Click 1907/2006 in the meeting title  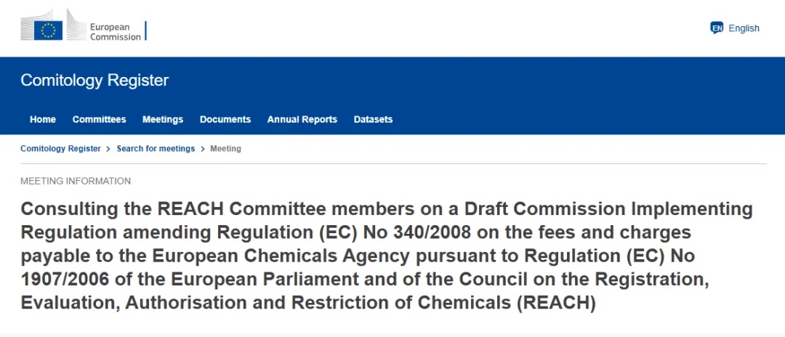pyautogui.click(x=65, y=280)
